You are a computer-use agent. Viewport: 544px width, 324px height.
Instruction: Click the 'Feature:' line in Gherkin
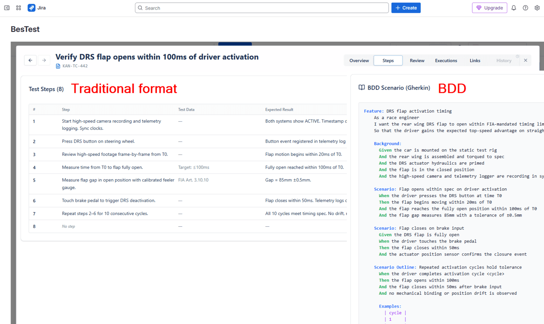[x=408, y=111]
